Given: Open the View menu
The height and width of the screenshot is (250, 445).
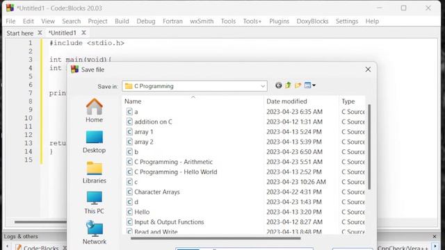Looking at the screenshot, I should (x=48, y=22).
